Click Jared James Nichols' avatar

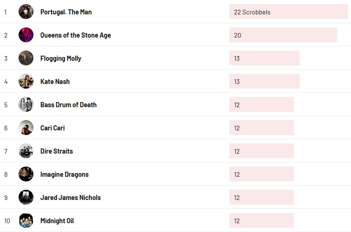[x=26, y=197]
